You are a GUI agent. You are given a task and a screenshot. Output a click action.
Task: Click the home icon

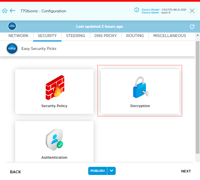(4, 11)
